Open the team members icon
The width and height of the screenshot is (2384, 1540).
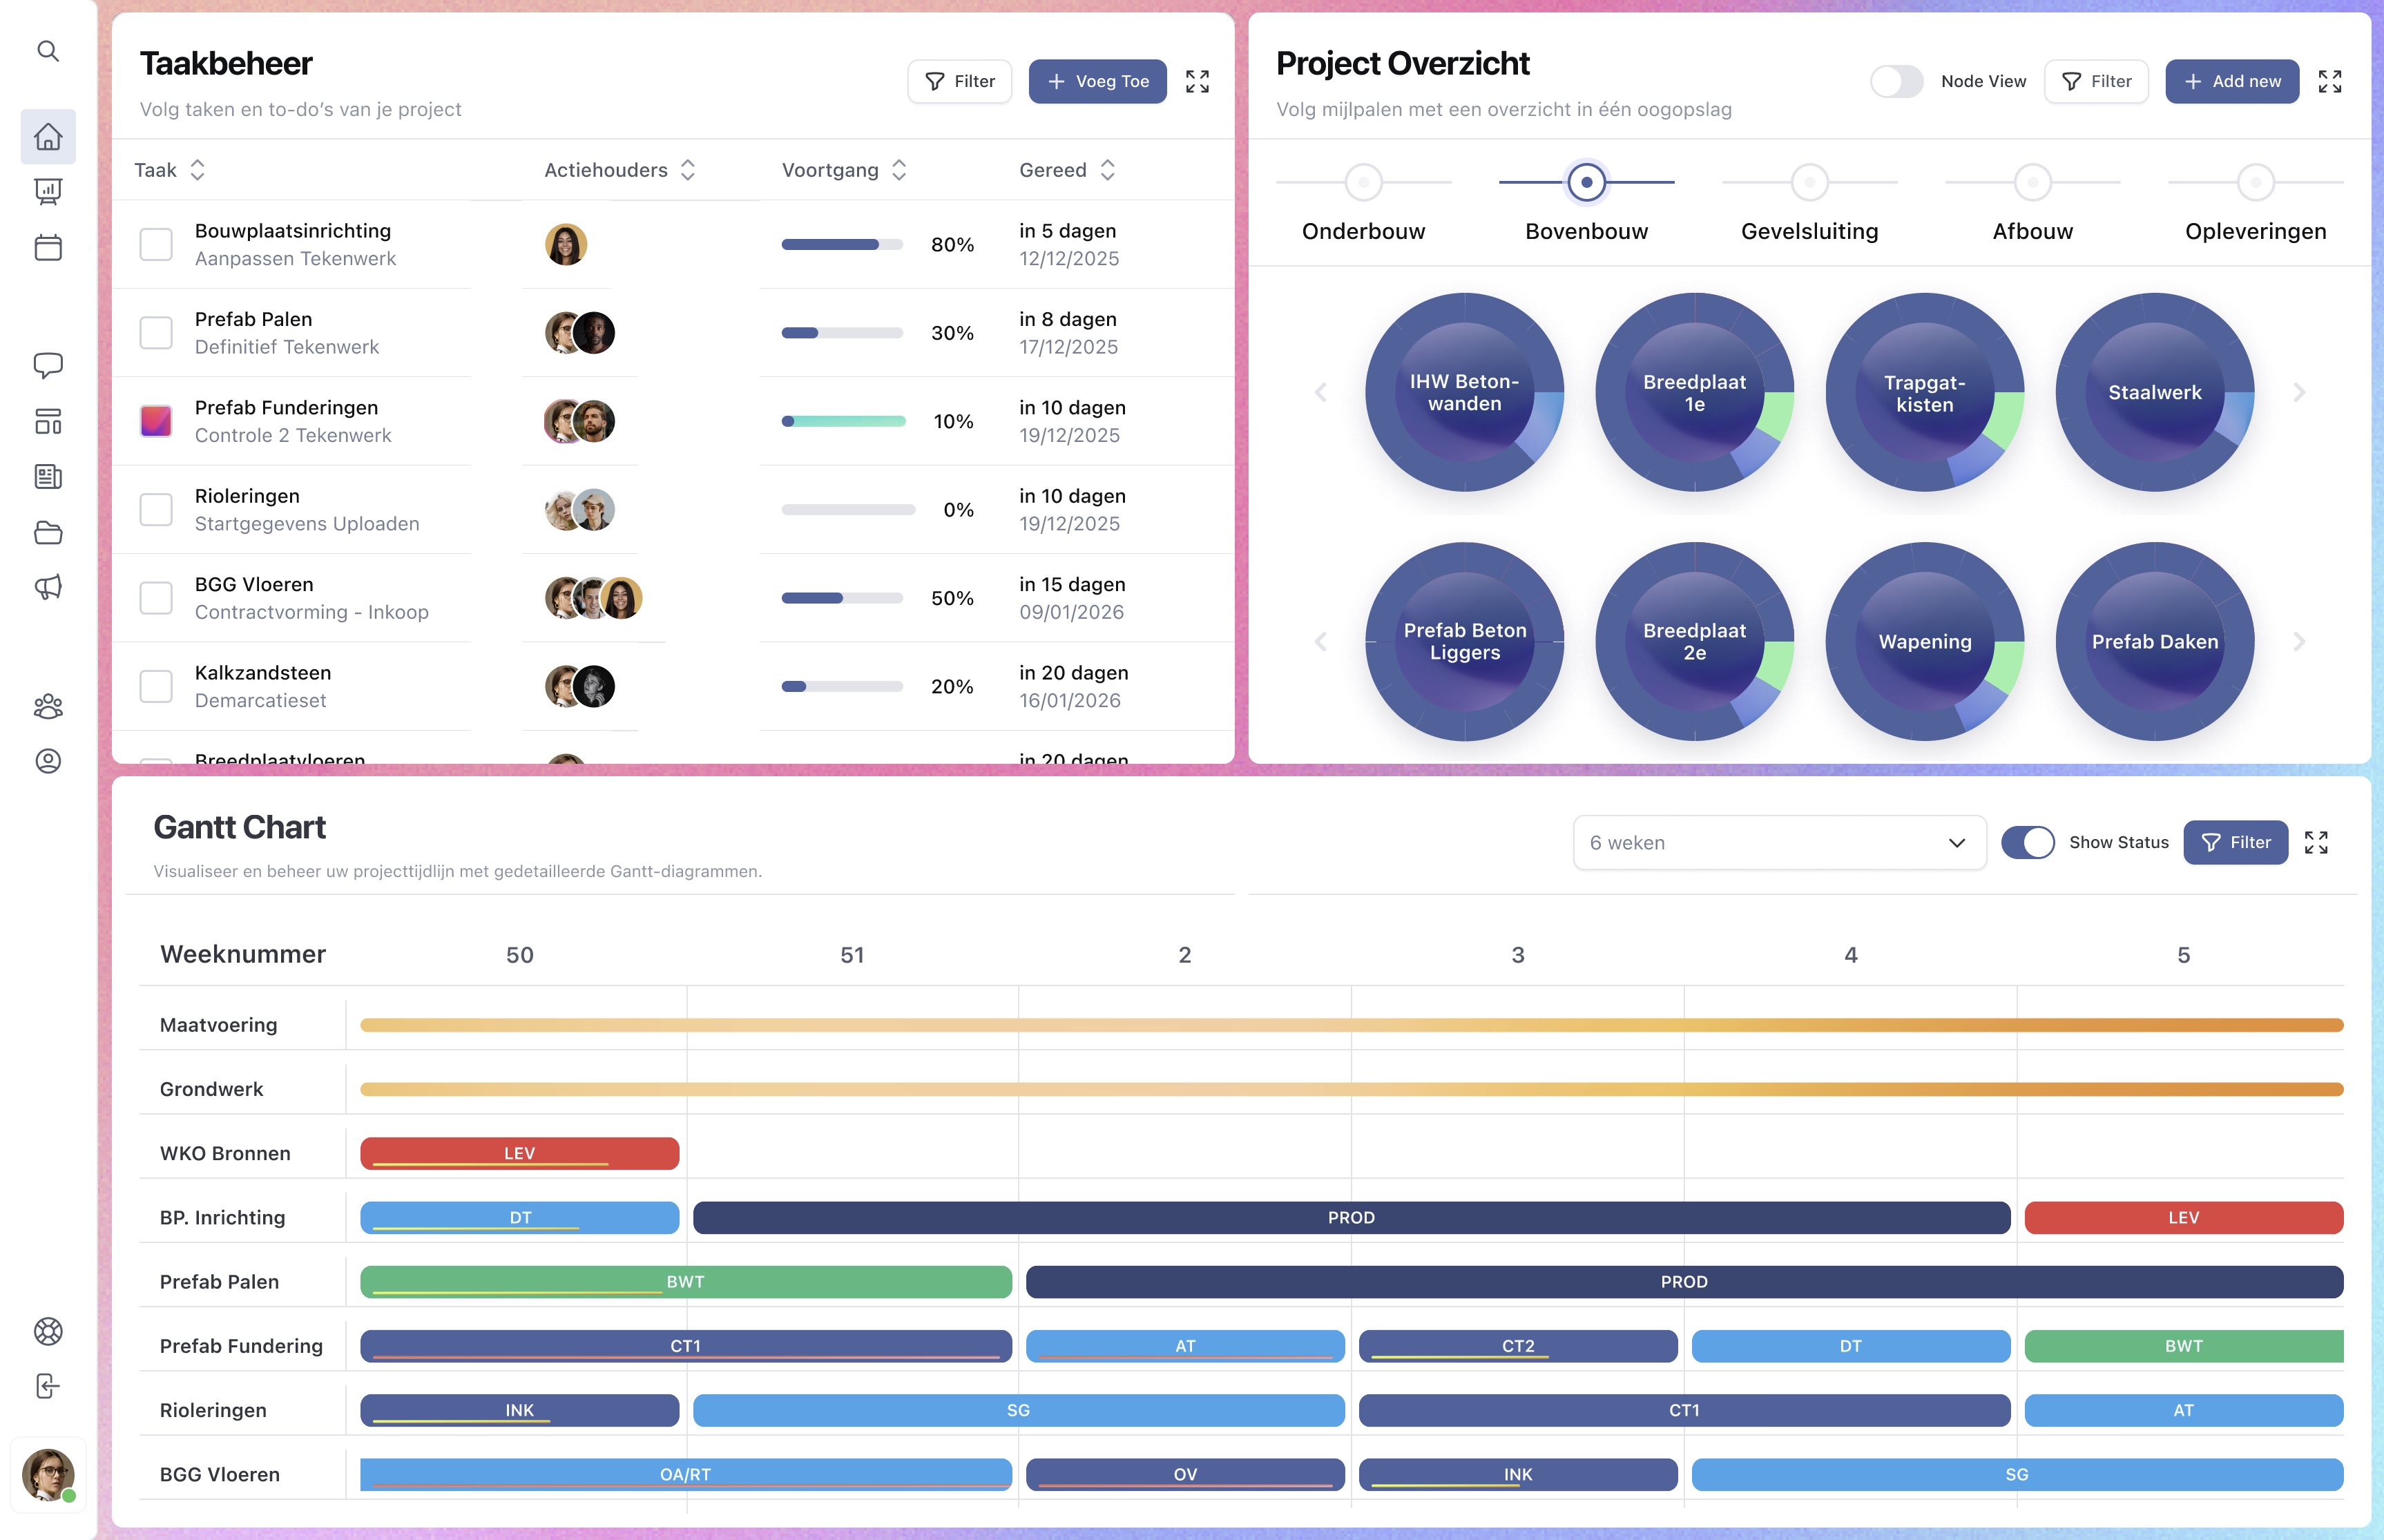pyautogui.click(x=48, y=707)
